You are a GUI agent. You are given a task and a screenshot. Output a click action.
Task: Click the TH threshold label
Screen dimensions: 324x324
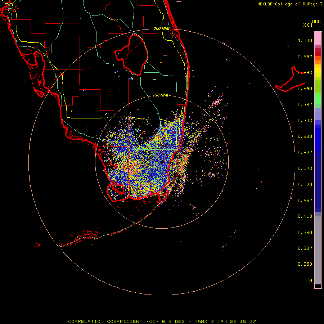click(309, 280)
